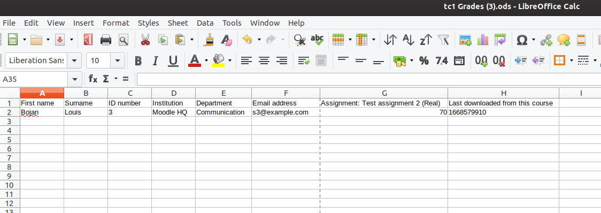The height and width of the screenshot is (213, 601).
Task: Toggle Underline formatting
Action: 173,60
